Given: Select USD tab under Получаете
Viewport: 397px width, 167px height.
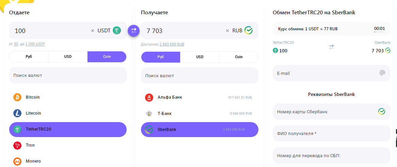Looking at the screenshot, I should (x=200, y=57).
